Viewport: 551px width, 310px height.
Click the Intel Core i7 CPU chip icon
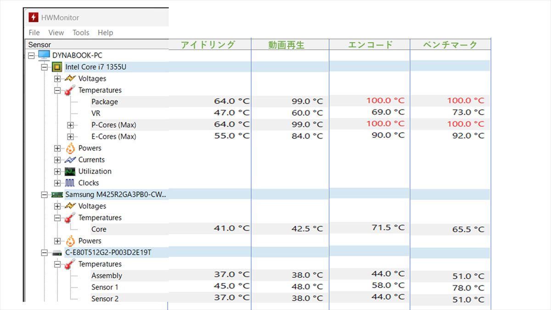[x=57, y=67]
